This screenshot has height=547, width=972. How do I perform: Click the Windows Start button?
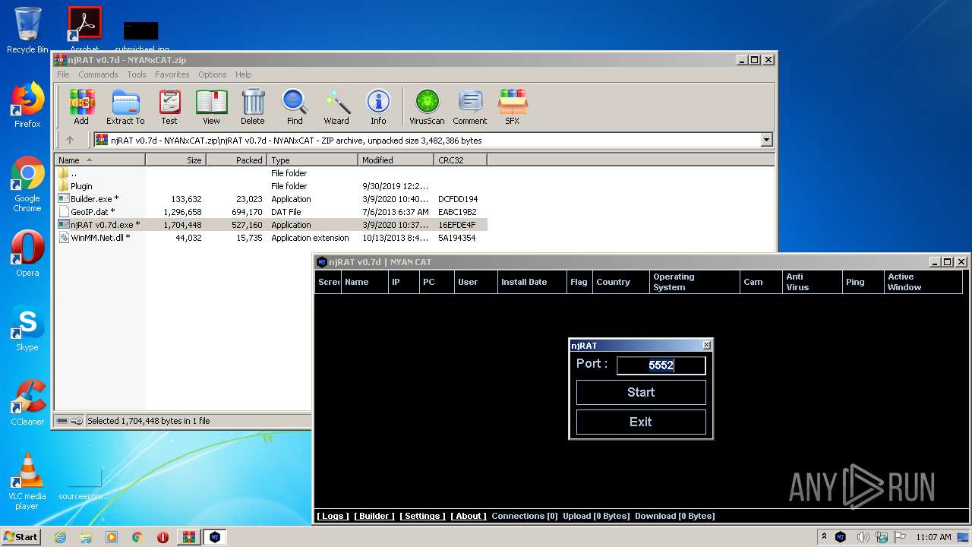click(21, 537)
